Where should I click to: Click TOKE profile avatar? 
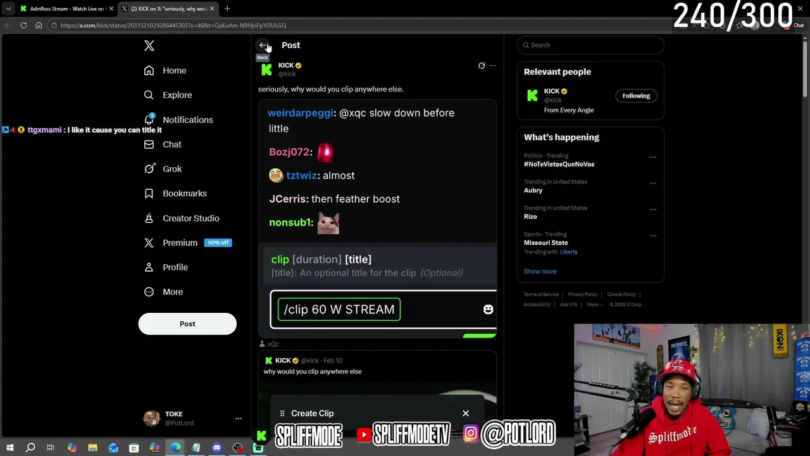coord(151,418)
